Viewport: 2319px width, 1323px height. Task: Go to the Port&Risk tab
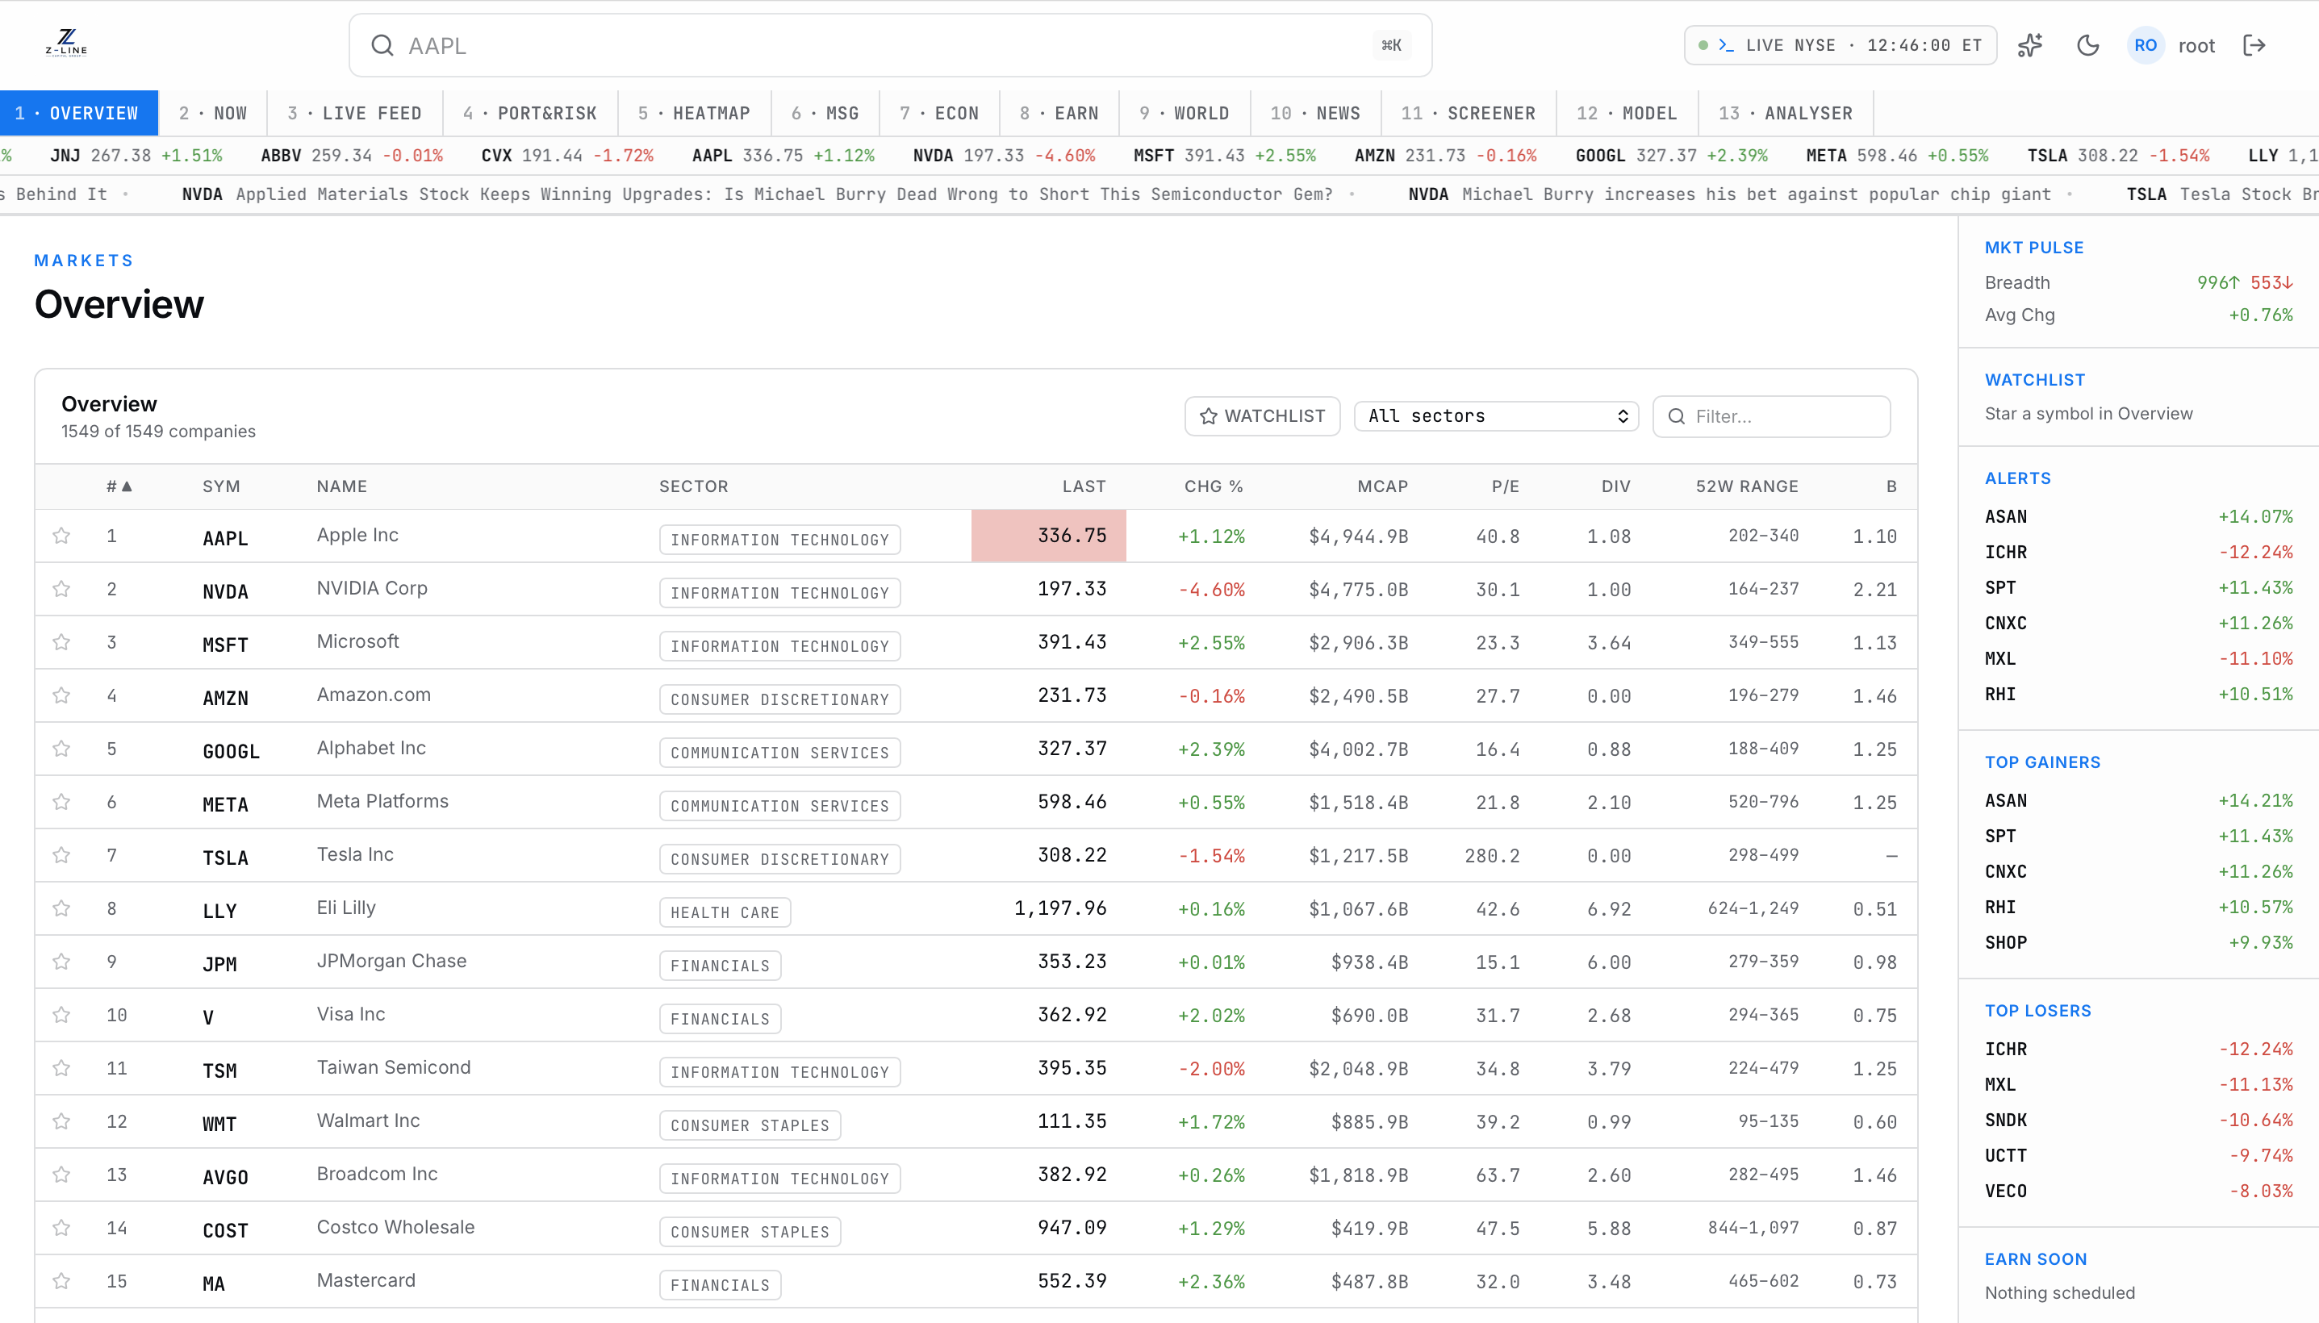pos(530,114)
